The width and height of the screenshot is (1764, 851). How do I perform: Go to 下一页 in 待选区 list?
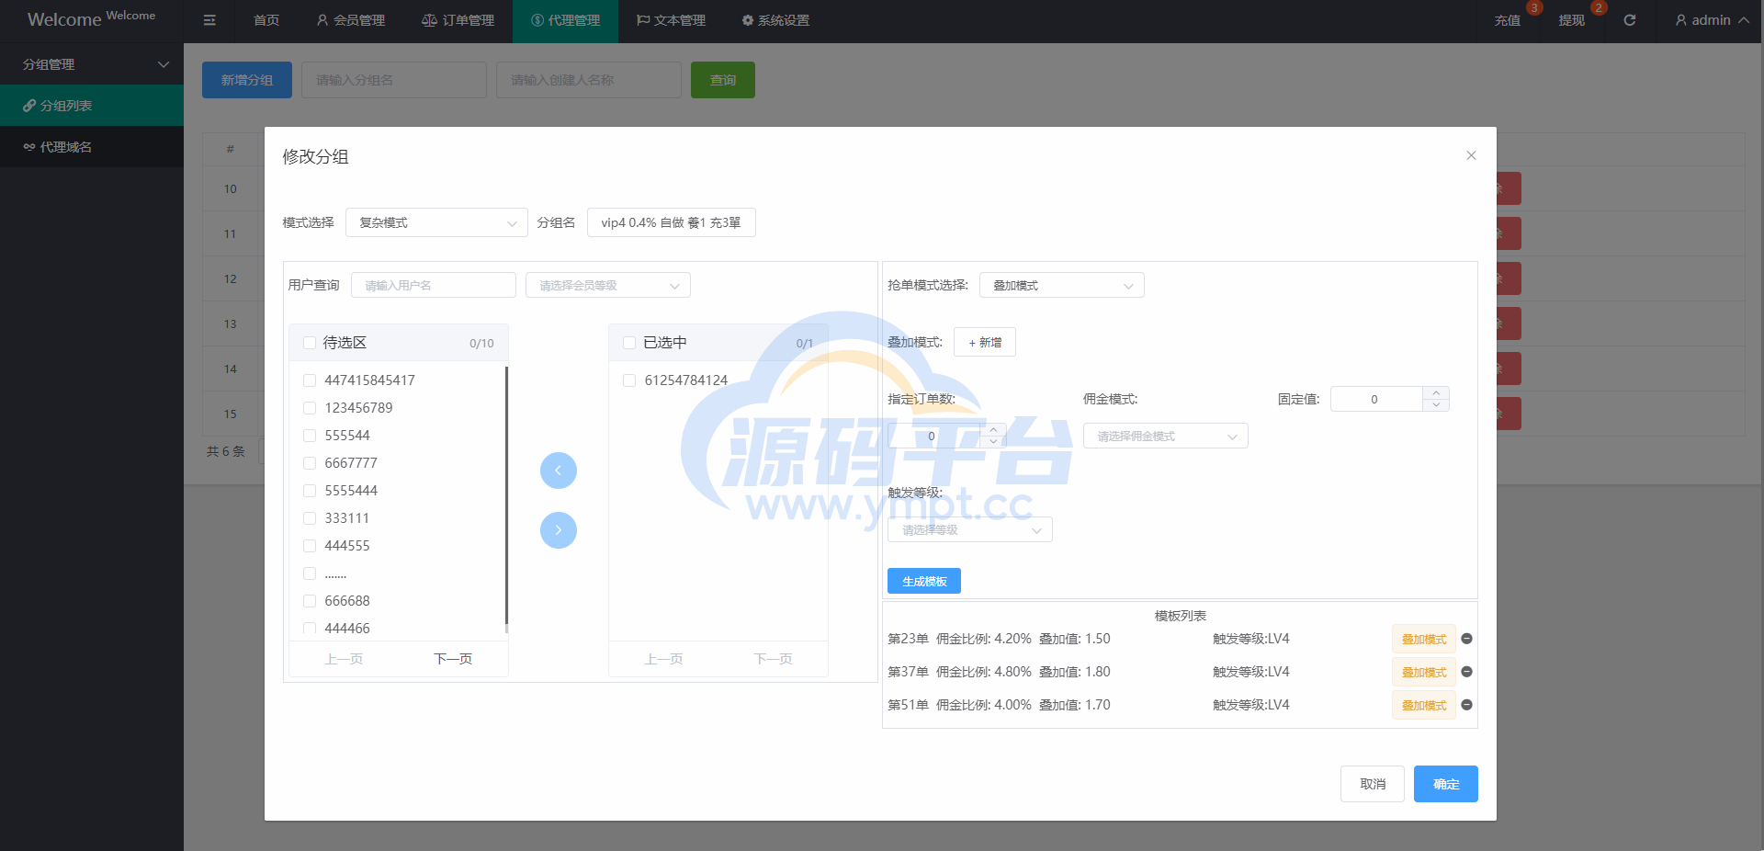pos(453,659)
